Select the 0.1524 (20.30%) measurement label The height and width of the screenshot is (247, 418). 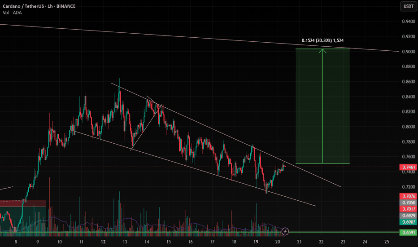(322, 40)
